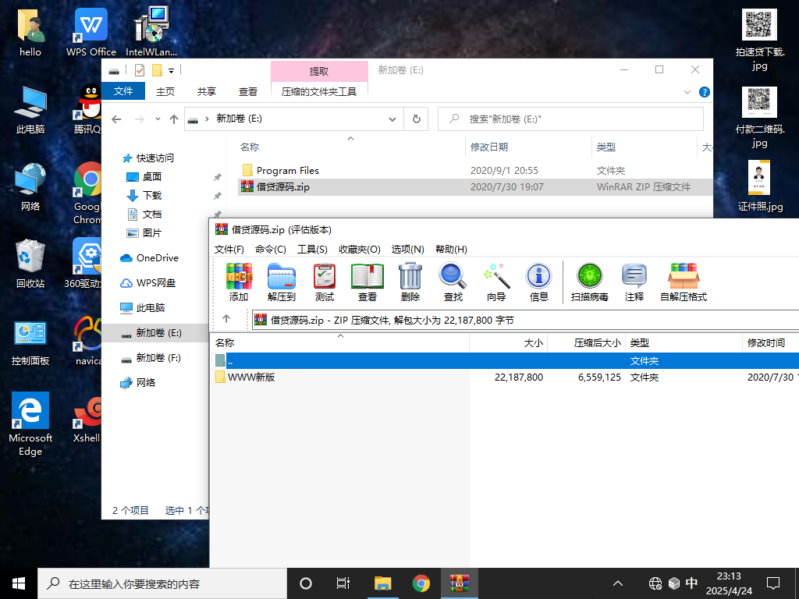This screenshot has width=799, height=599.
Task: Open WinRAR 工具(S) menu
Action: click(312, 249)
